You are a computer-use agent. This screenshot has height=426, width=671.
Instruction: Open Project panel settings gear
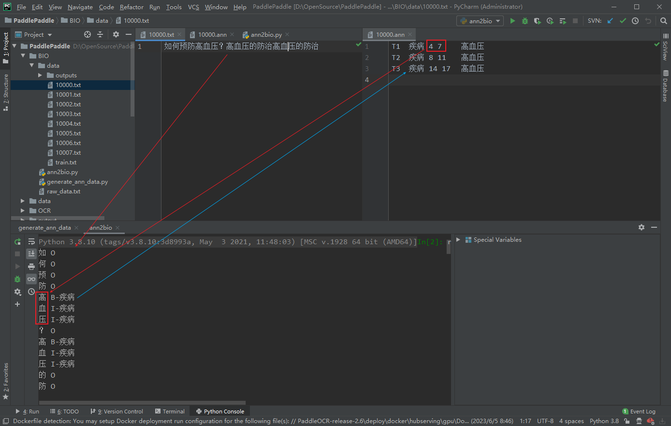[x=116, y=34]
